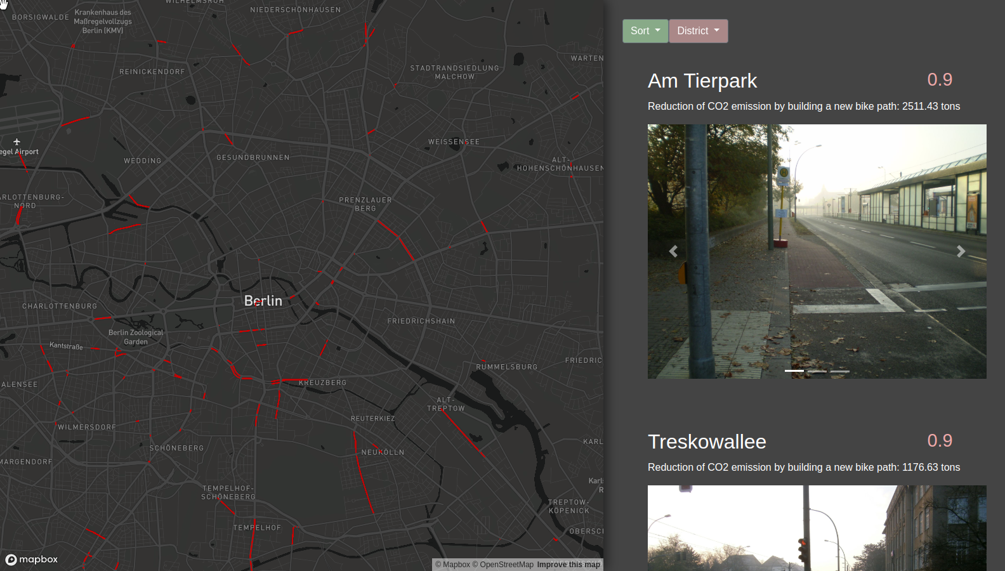The width and height of the screenshot is (1005, 571).
Task: Click the WEISSENSEE district label
Action: point(454,142)
